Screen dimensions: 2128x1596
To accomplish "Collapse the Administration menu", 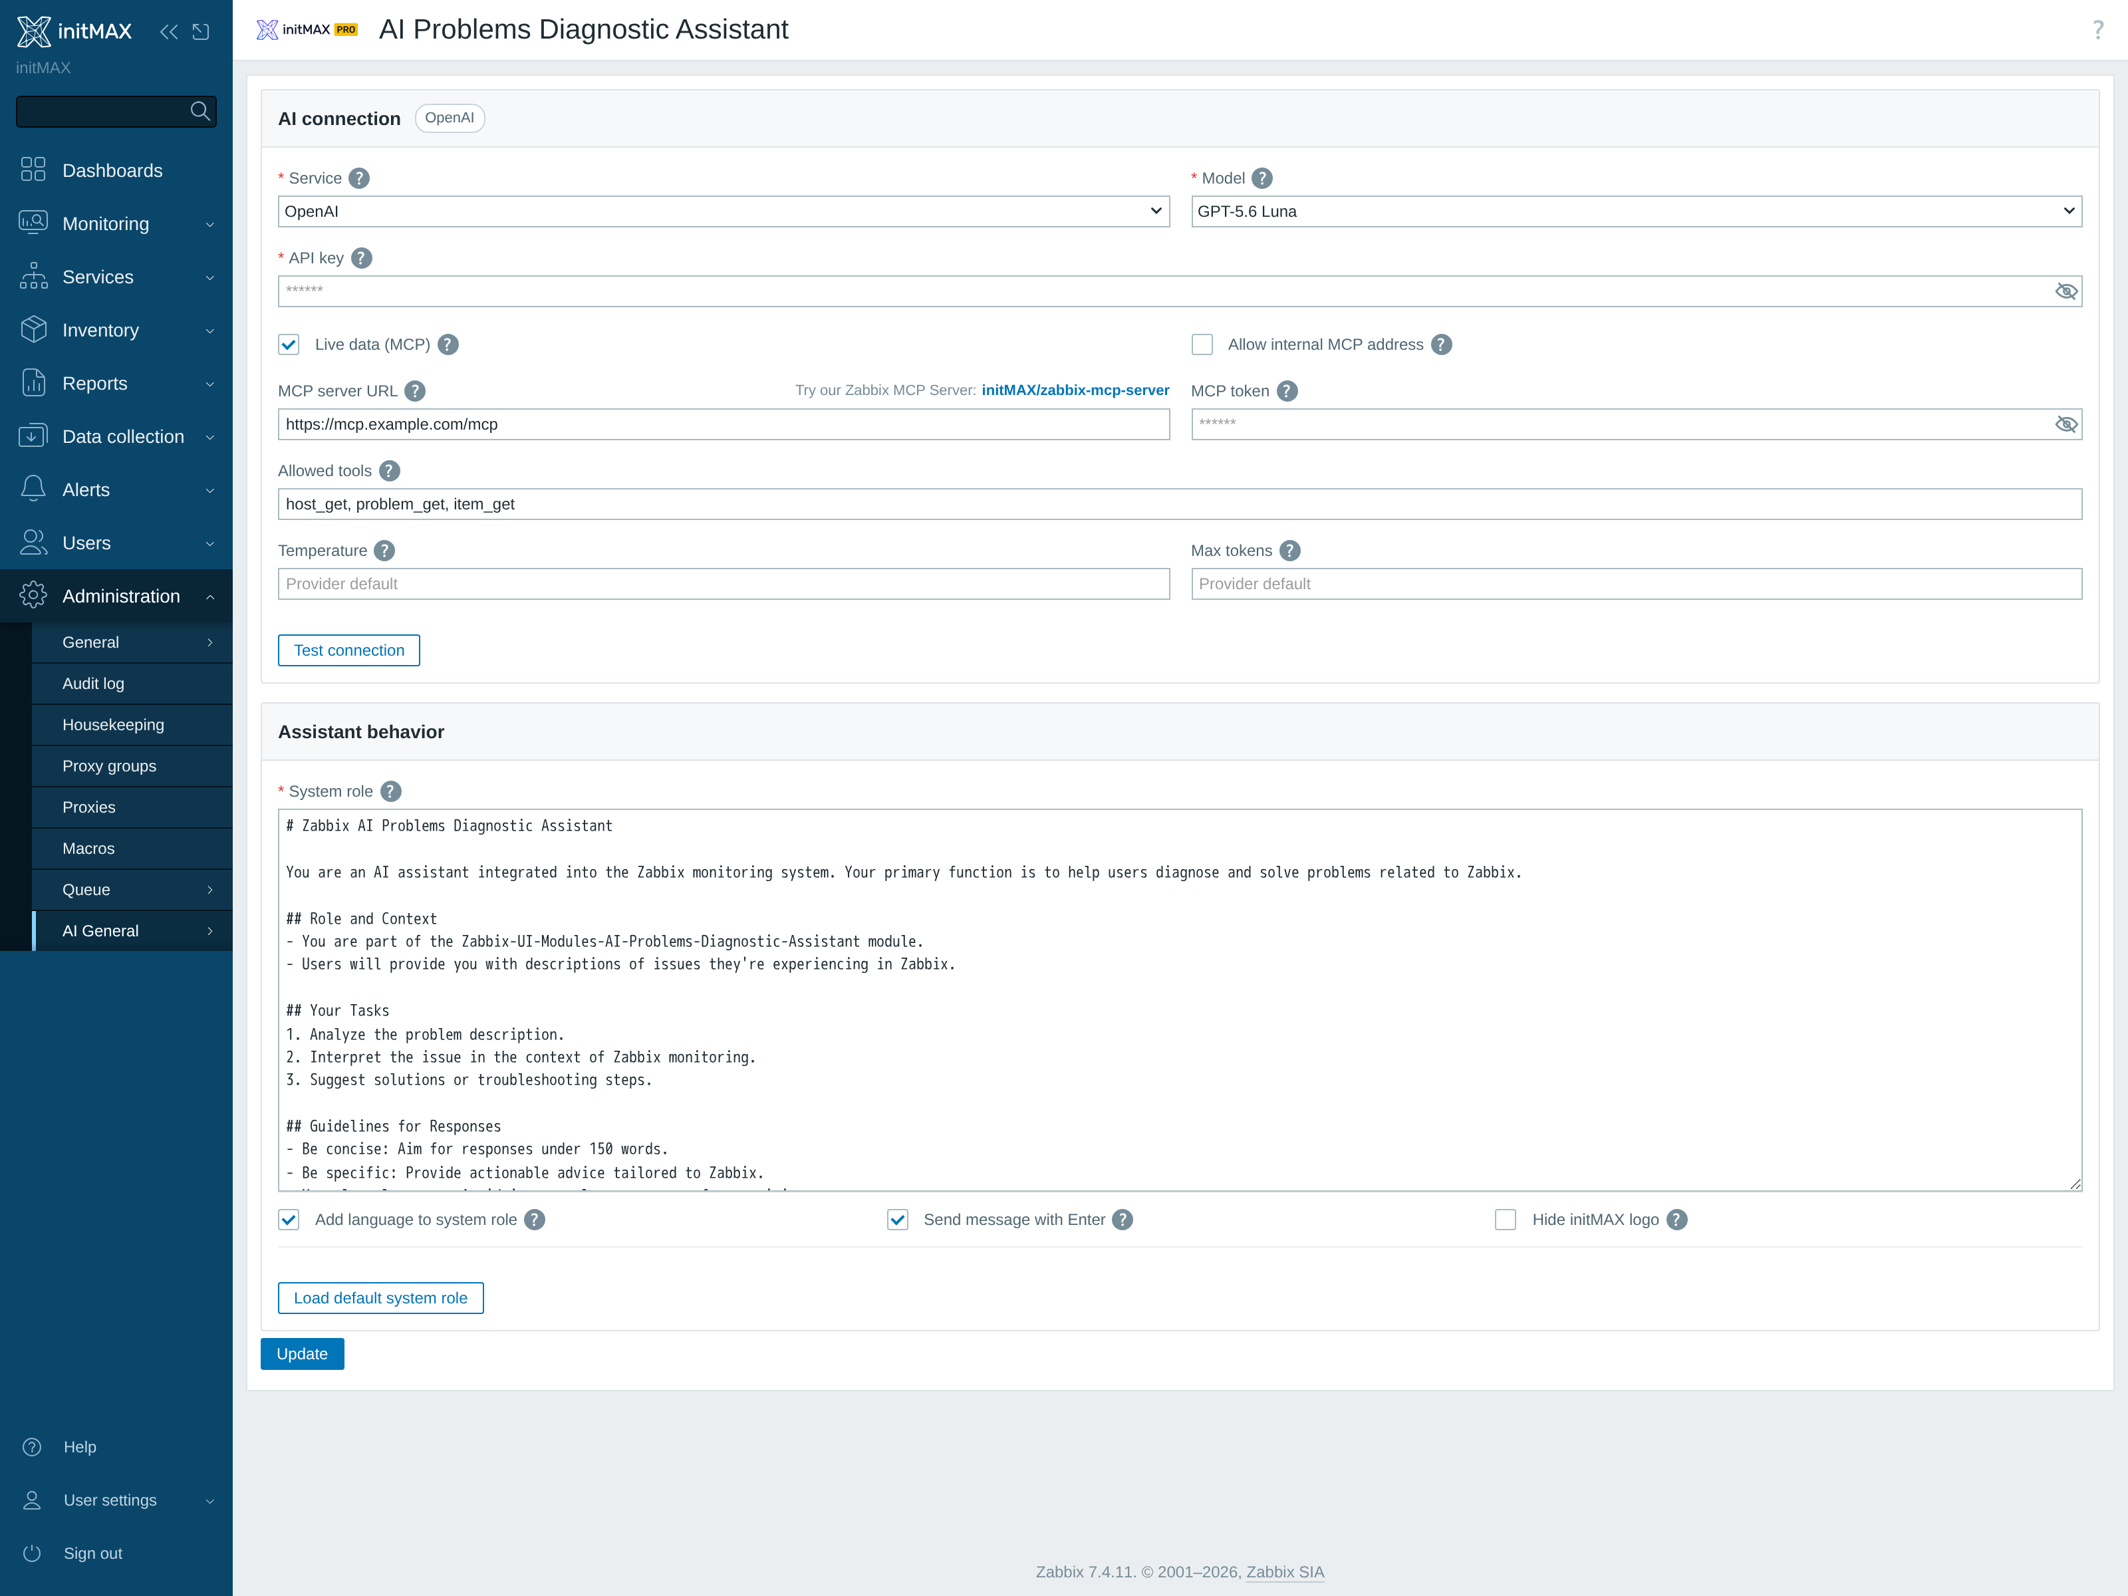I will pos(116,595).
